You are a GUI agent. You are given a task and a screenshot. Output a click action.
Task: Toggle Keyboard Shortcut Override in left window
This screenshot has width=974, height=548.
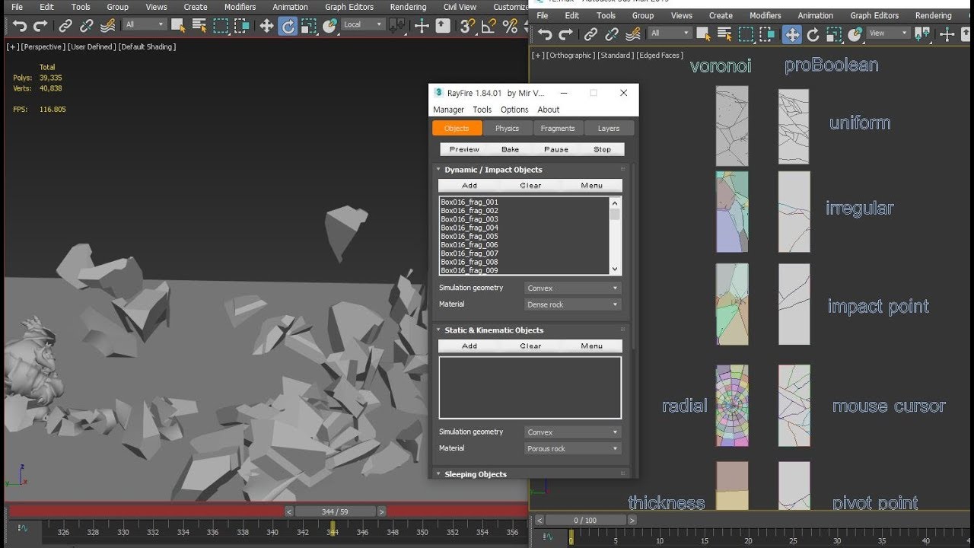coord(443,26)
